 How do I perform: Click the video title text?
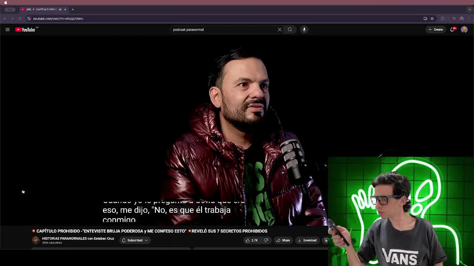coord(150,231)
